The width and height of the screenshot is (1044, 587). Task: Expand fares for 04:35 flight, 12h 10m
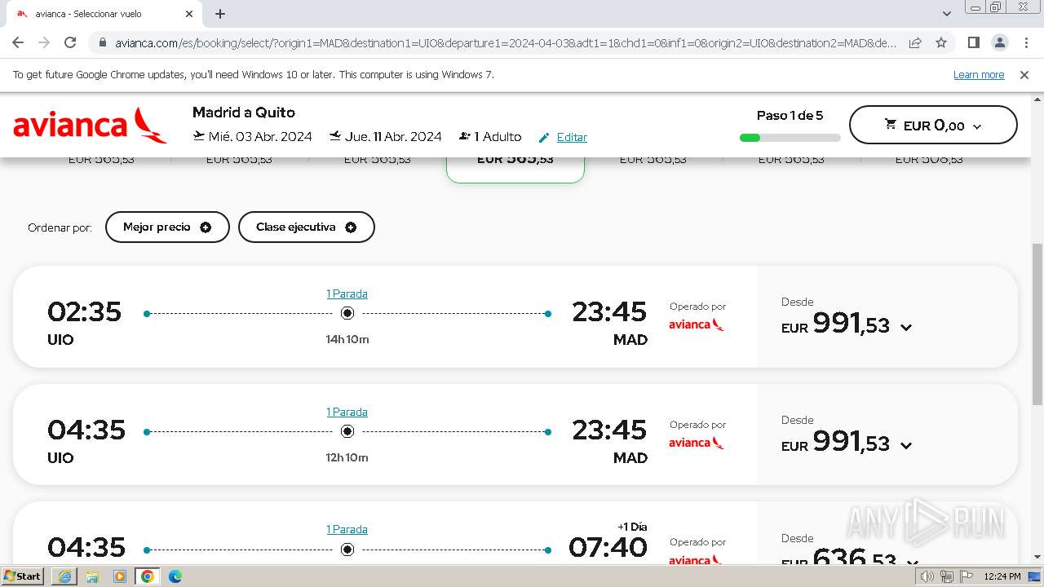pos(905,446)
